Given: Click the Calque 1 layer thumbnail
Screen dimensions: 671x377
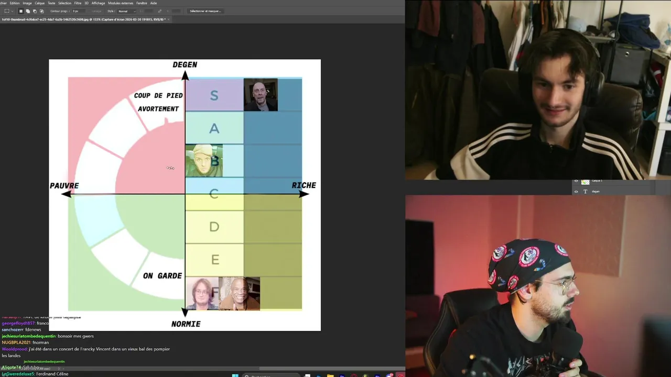Looking at the screenshot, I should (x=586, y=182).
